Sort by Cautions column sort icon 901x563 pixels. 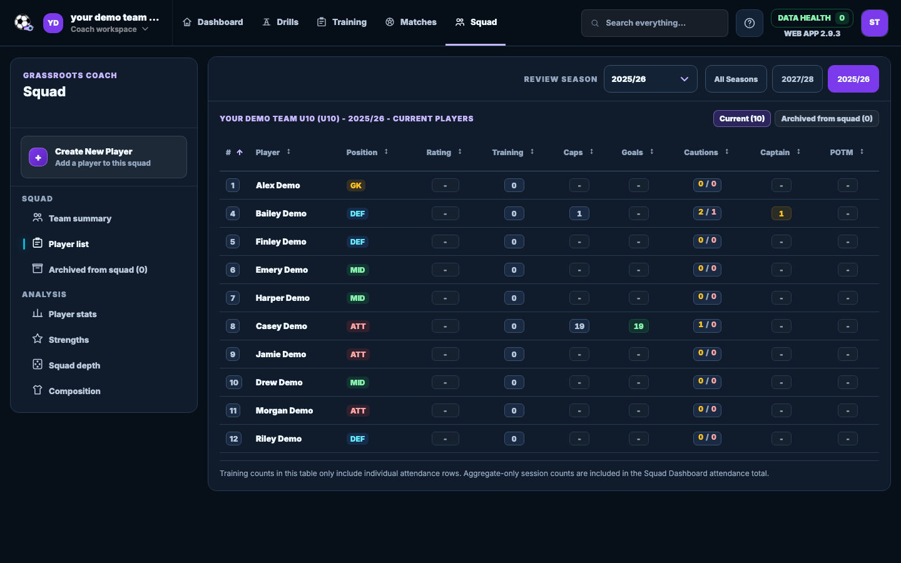click(x=726, y=152)
